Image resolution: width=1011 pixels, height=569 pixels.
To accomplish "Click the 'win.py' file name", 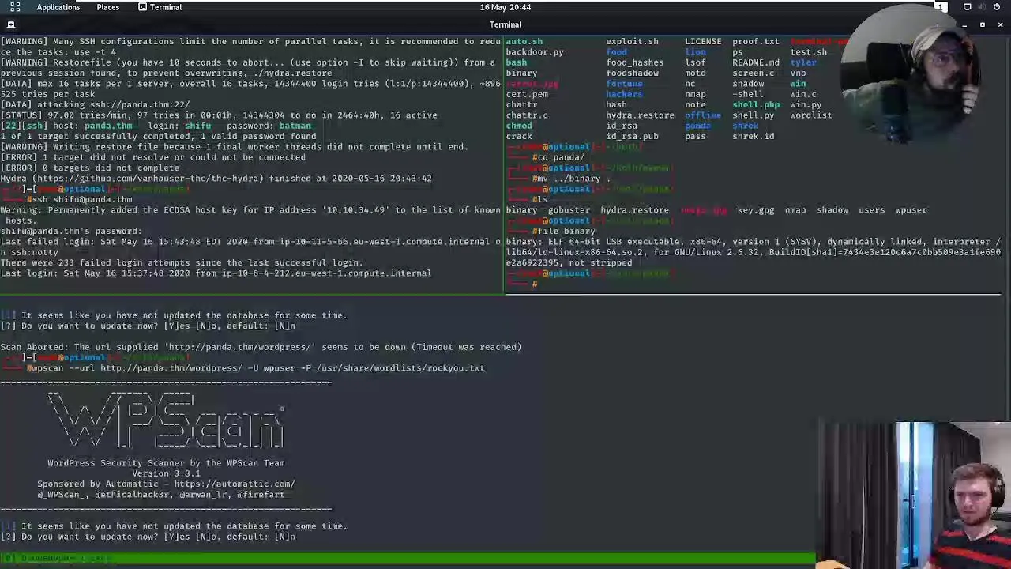I will coord(806,104).
